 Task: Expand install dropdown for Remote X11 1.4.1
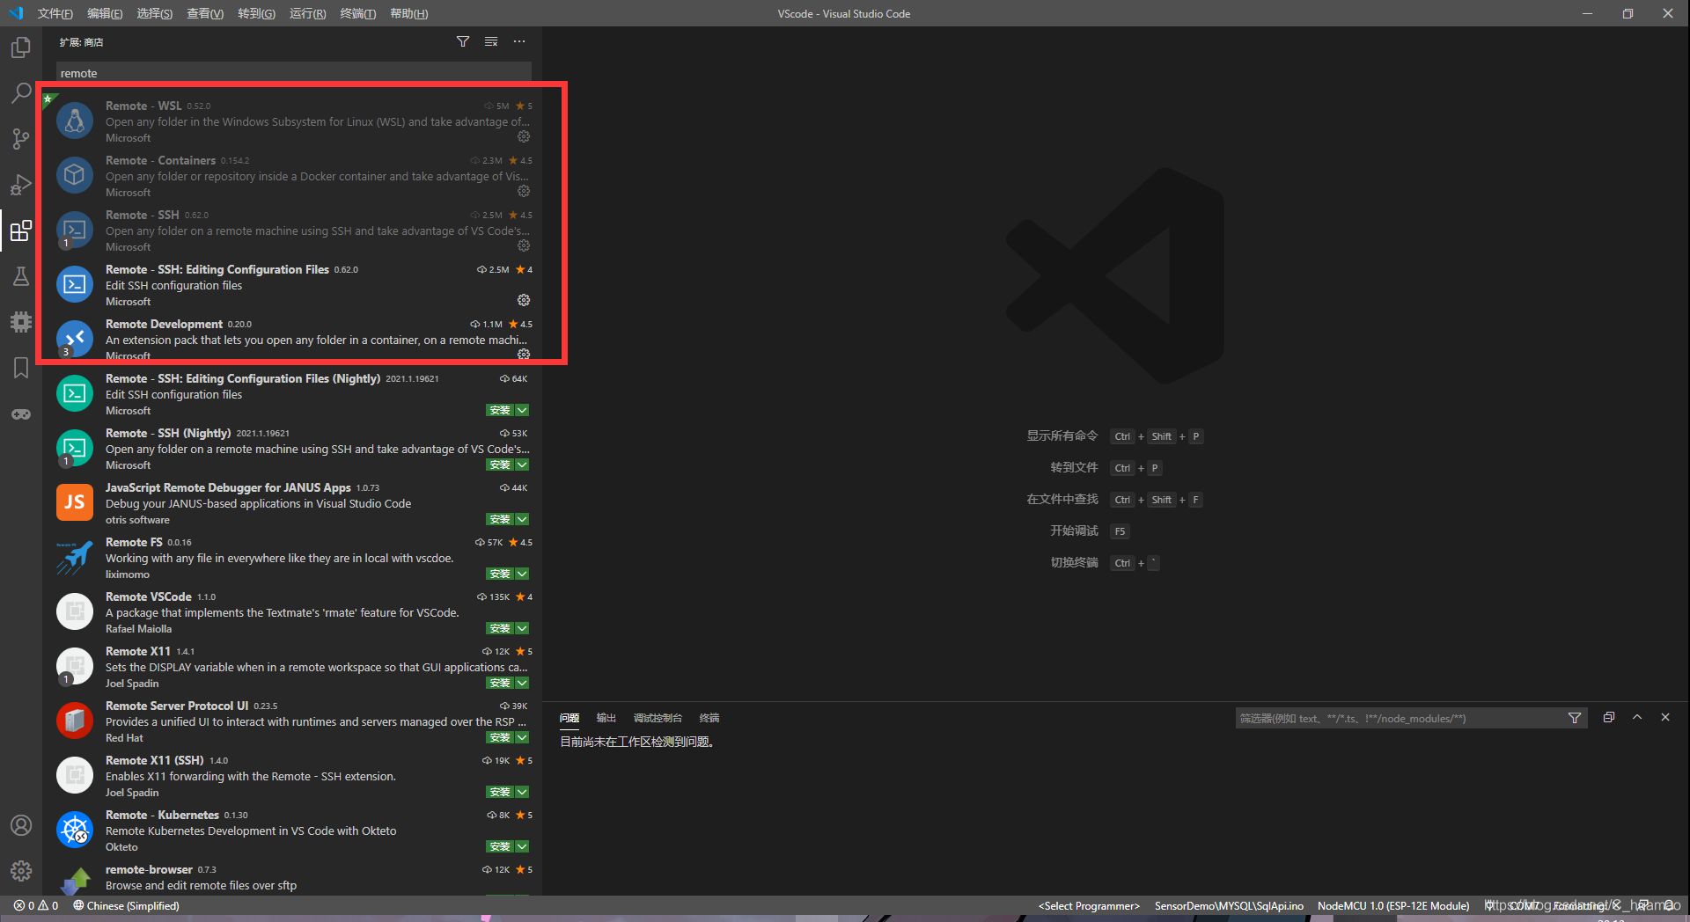point(523,683)
